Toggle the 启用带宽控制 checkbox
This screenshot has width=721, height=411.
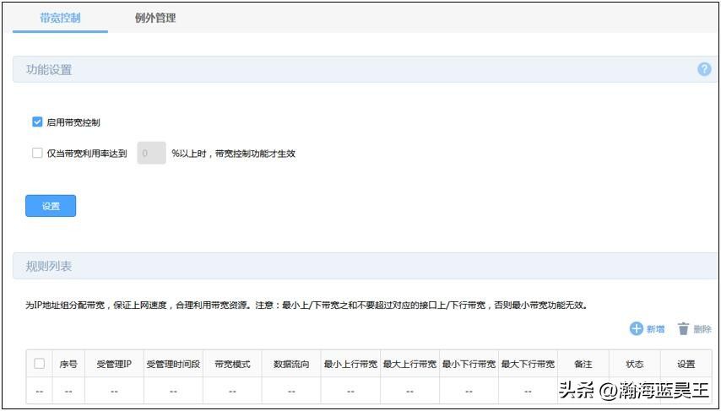[x=37, y=122]
